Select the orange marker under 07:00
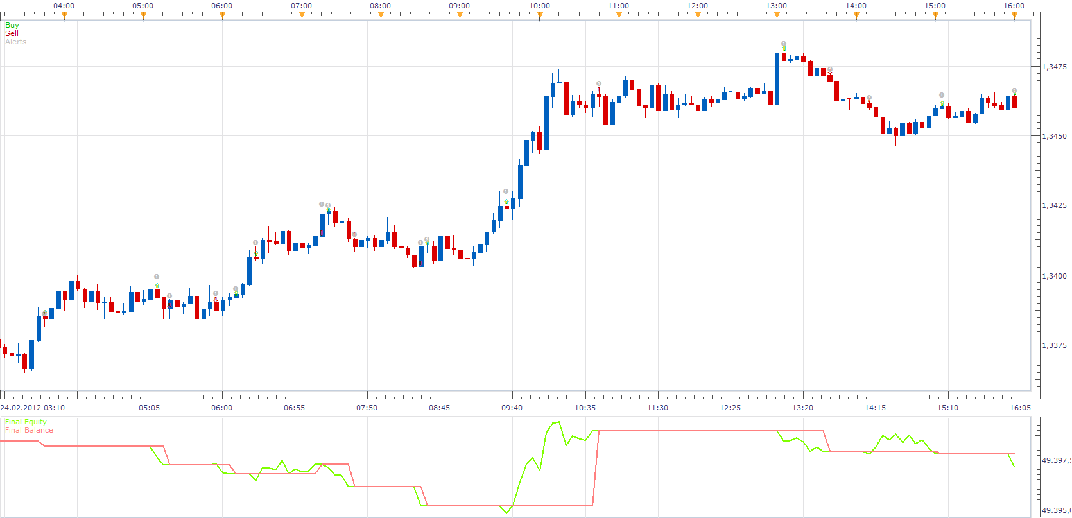The height and width of the screenshot is (518, 1072). point(302,16)
